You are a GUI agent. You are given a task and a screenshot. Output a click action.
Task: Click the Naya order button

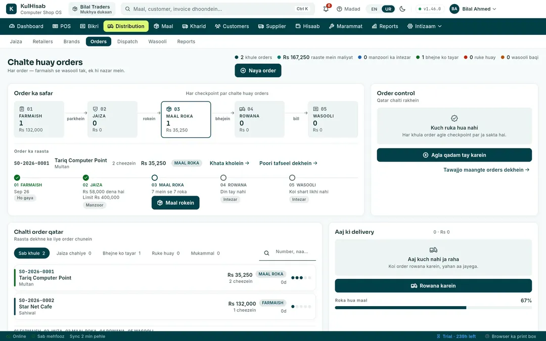pos(258,71)
